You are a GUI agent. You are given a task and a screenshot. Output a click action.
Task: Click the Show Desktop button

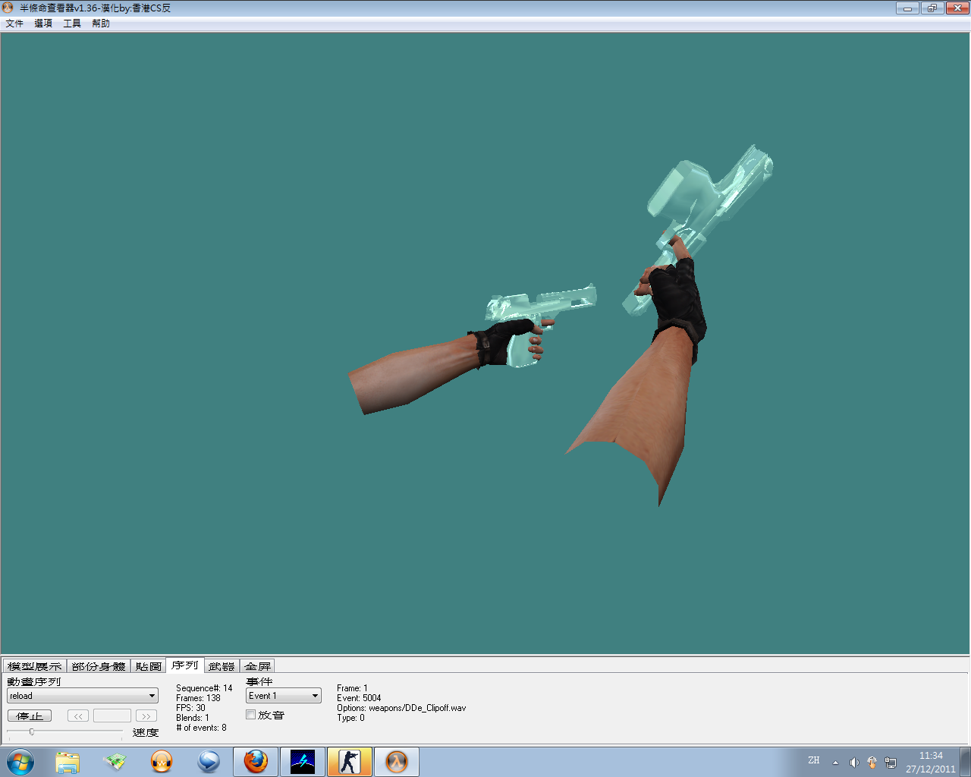(966, 762)
